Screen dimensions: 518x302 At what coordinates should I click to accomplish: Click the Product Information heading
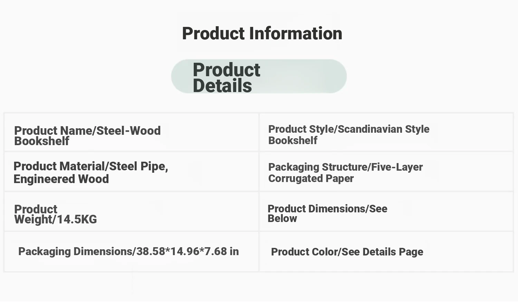(262, 33)
